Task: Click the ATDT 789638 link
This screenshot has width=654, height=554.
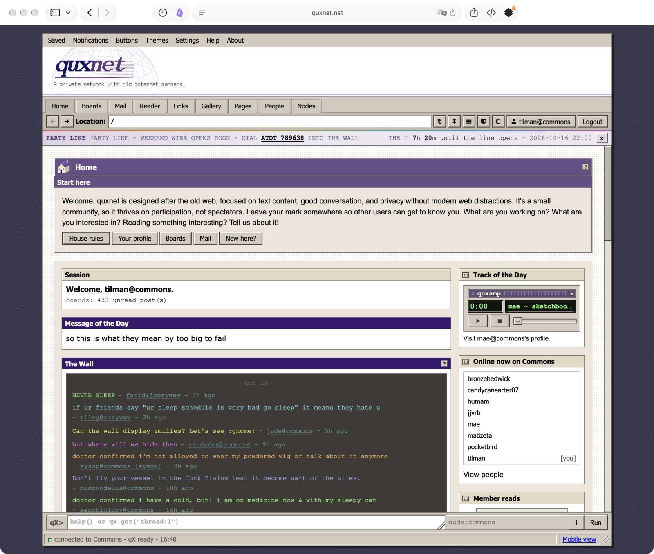Action: pos(282,138)
